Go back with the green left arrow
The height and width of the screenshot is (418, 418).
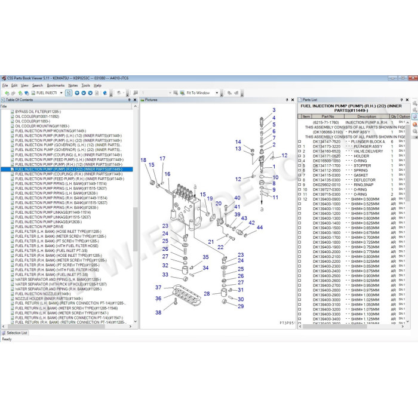coord(7,93)
